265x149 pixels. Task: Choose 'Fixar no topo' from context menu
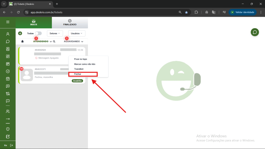[x=81, y=59]
